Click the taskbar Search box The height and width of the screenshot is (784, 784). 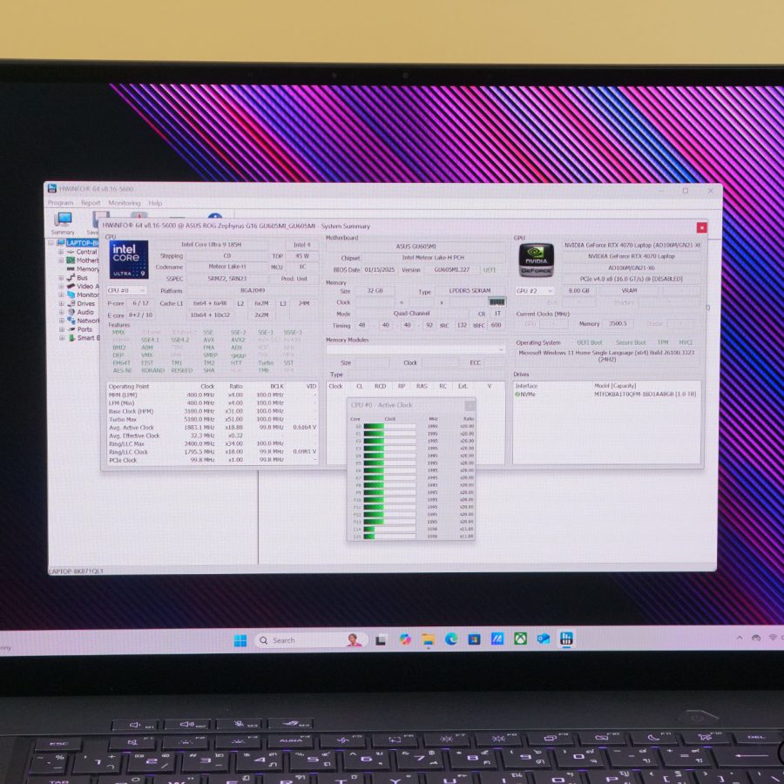[311, 640]
